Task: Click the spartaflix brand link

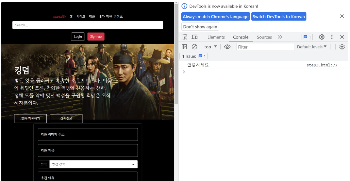Action: 59,17
